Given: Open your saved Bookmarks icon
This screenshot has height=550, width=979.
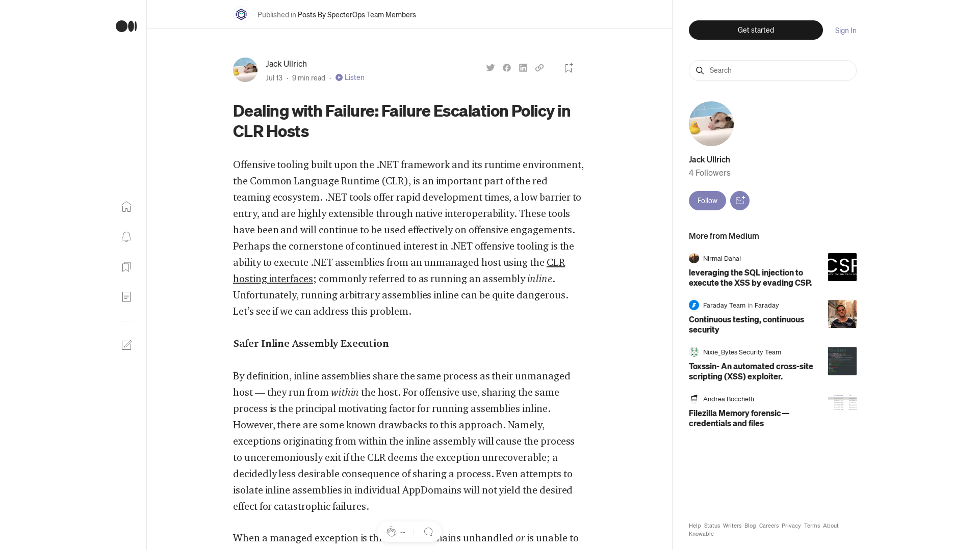Looking at the screenshot, I should click(126, 266).
